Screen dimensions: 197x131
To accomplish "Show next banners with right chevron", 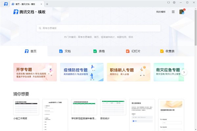I will click(184, 72).
